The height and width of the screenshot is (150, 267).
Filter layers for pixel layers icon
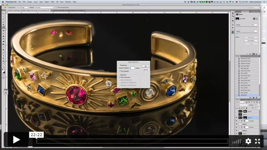click(x=247, y=102)
